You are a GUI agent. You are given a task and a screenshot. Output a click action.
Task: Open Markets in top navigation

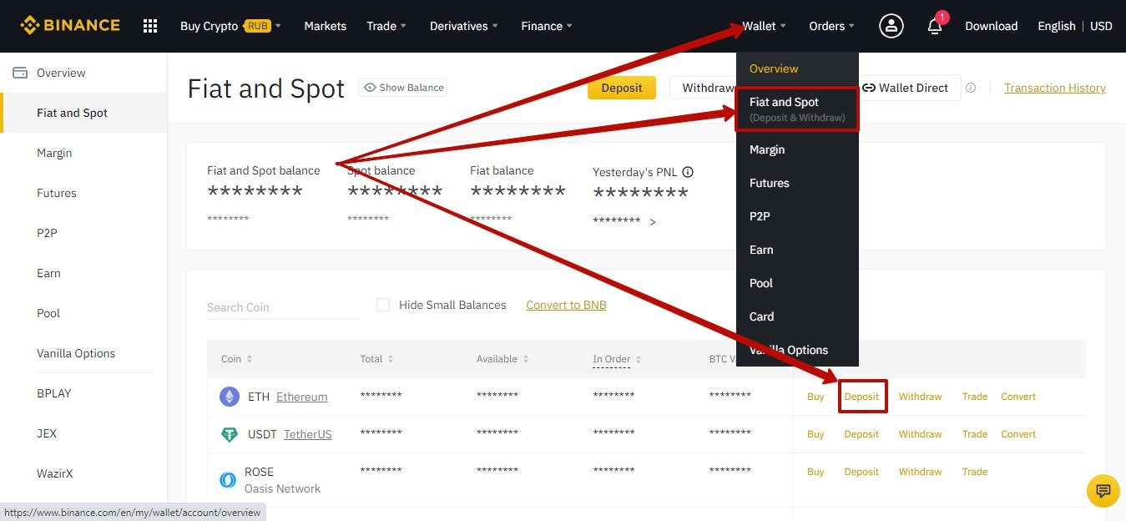coord(325,26)
